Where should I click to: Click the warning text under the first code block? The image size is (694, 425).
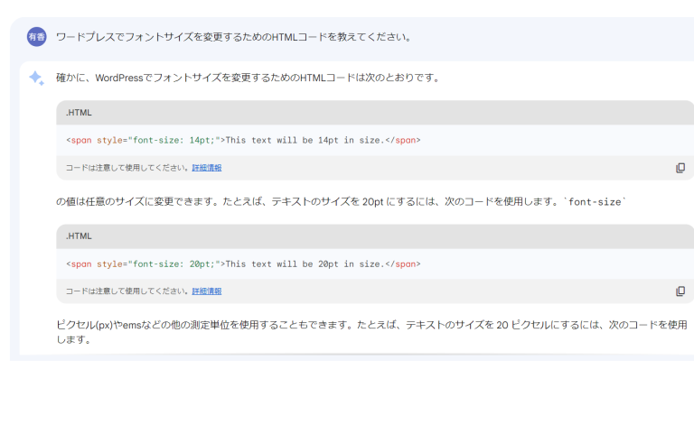coord(127,168)
